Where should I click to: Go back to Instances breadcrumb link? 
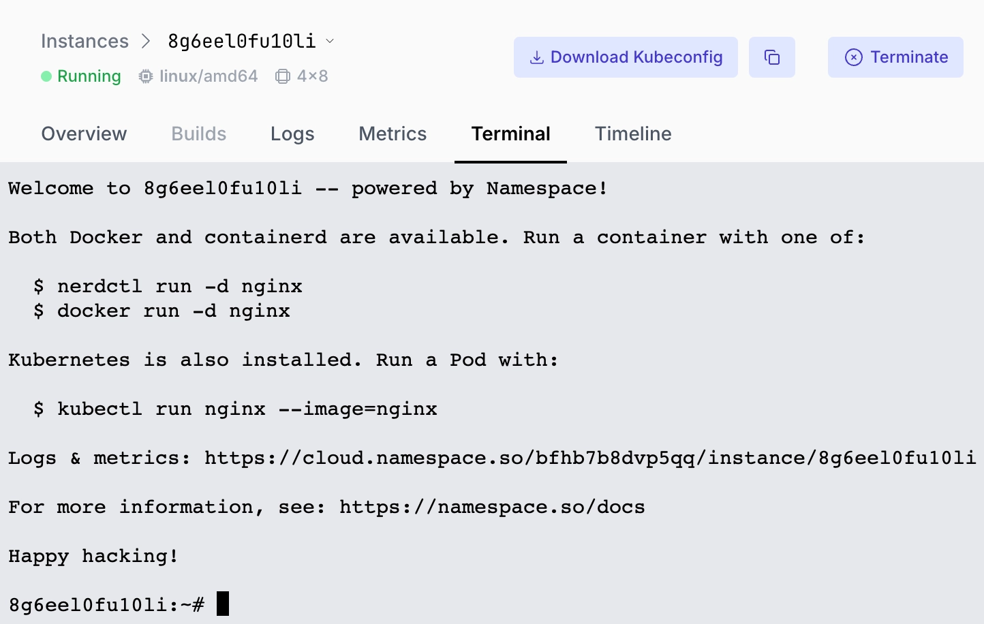(84, 42)
